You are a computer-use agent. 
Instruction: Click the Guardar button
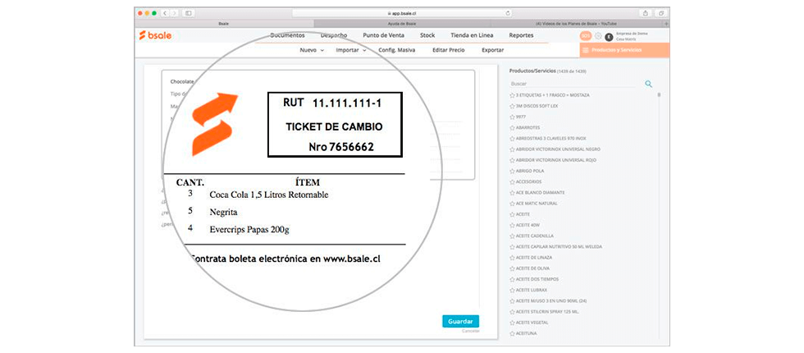pos(460,321)
